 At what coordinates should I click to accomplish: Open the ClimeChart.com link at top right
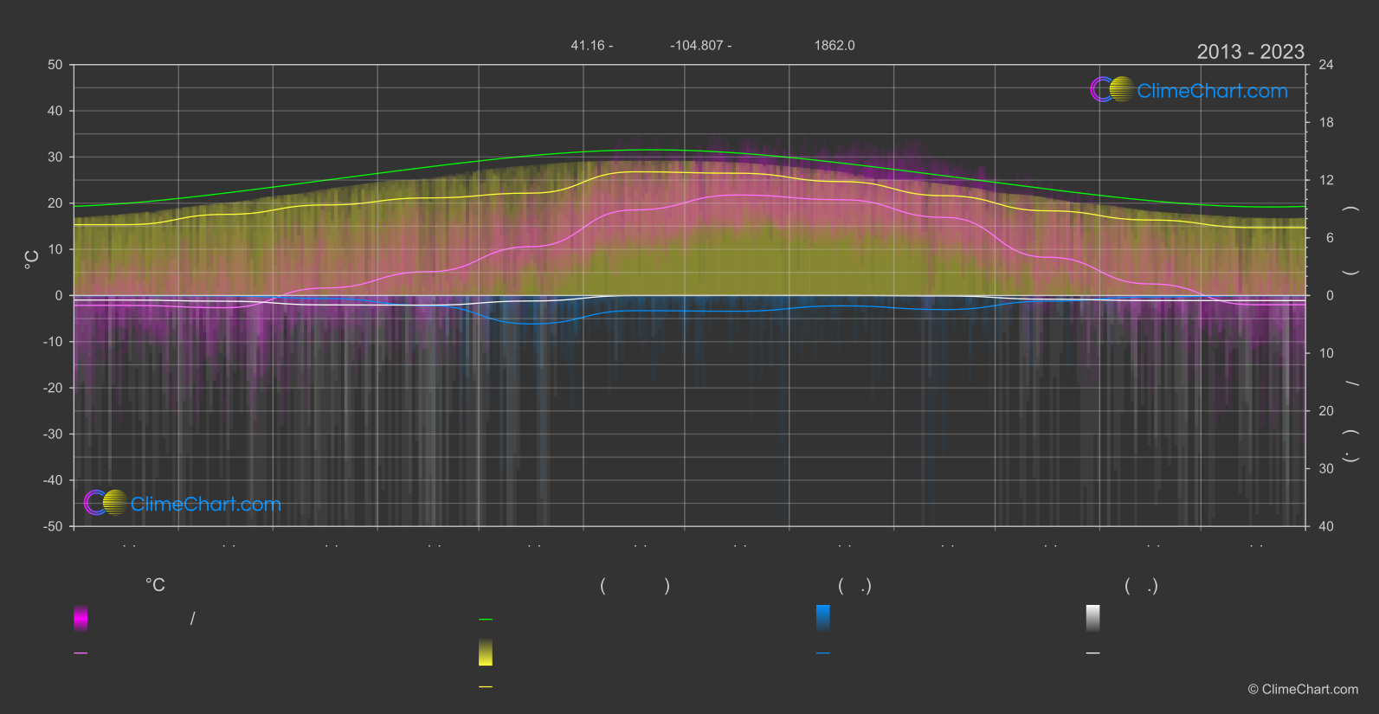(1212, 91)
